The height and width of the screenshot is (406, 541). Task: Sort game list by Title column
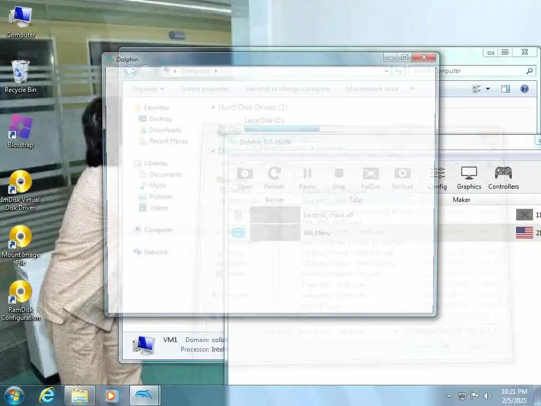tap(356, 199)
